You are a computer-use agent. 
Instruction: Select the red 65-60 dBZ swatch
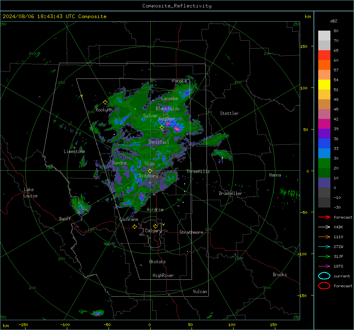tap(324, 55)
